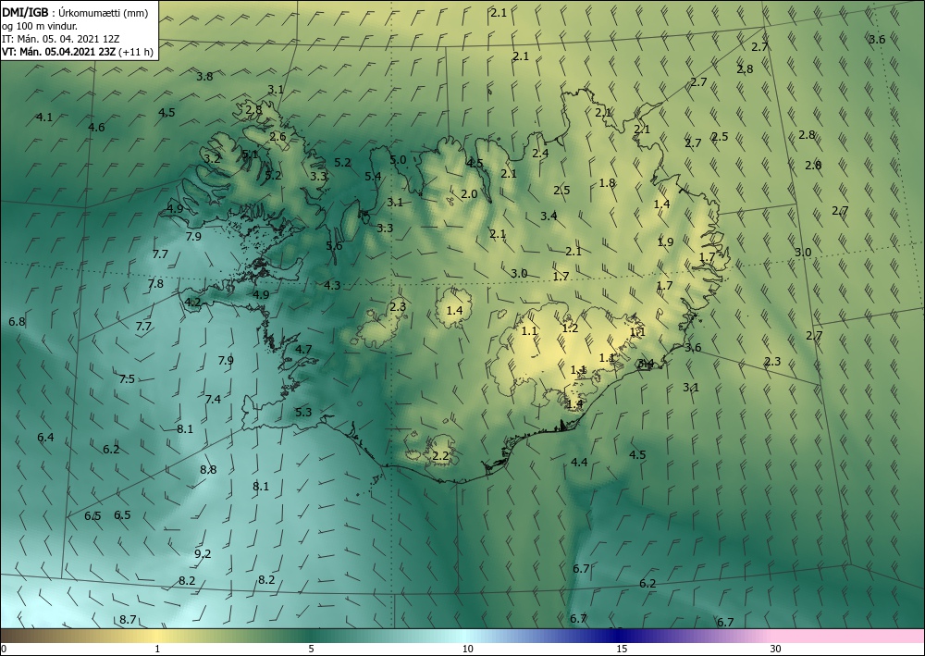Image resolution: width=925 pixels, height=656 pixels.
Task: Click the '4.2' value on the map
Action: (193, 302)
